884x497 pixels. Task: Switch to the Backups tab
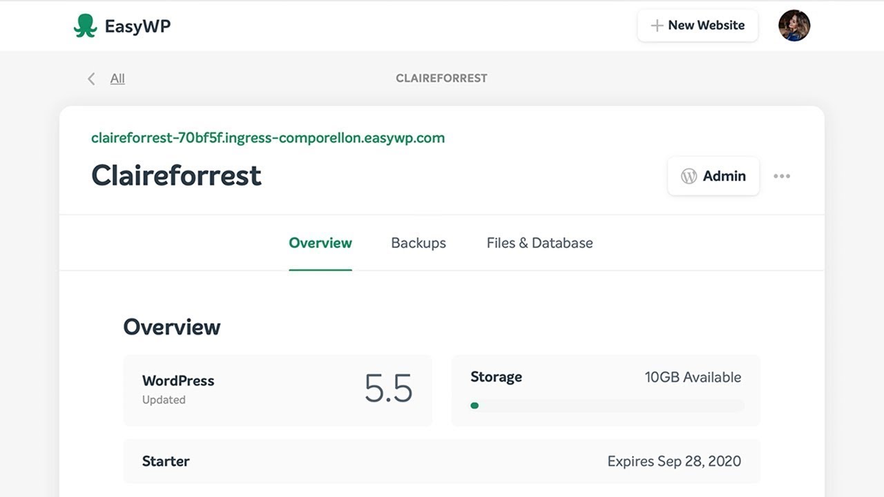(x=419, y=243)
